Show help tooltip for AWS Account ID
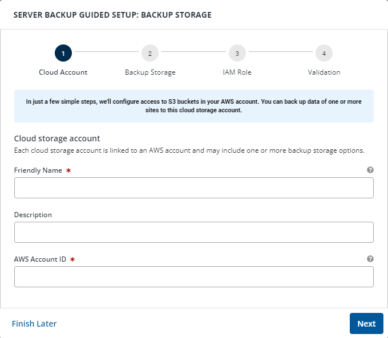The height and width of the screenshot is (338, 388). click(x=370, y=259)
